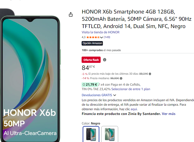194x142 pixels.
Task: Open Seleccionar de entre 1 plan link
Action: point(131,89)
